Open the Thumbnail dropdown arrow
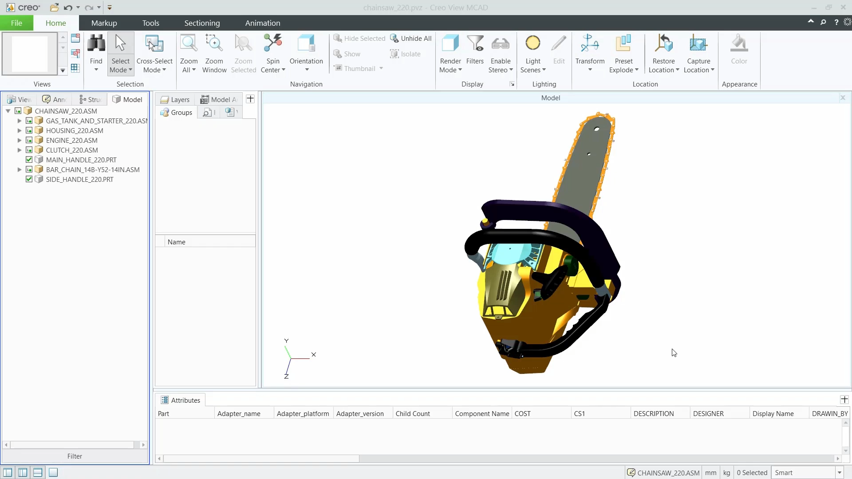Screen dimensions: 852x479 (x=381, y=68)
